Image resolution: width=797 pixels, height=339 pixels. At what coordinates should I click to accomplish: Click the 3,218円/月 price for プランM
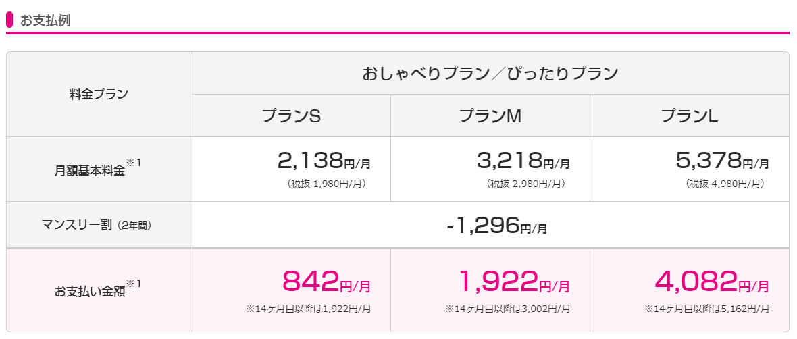(523, 161)
